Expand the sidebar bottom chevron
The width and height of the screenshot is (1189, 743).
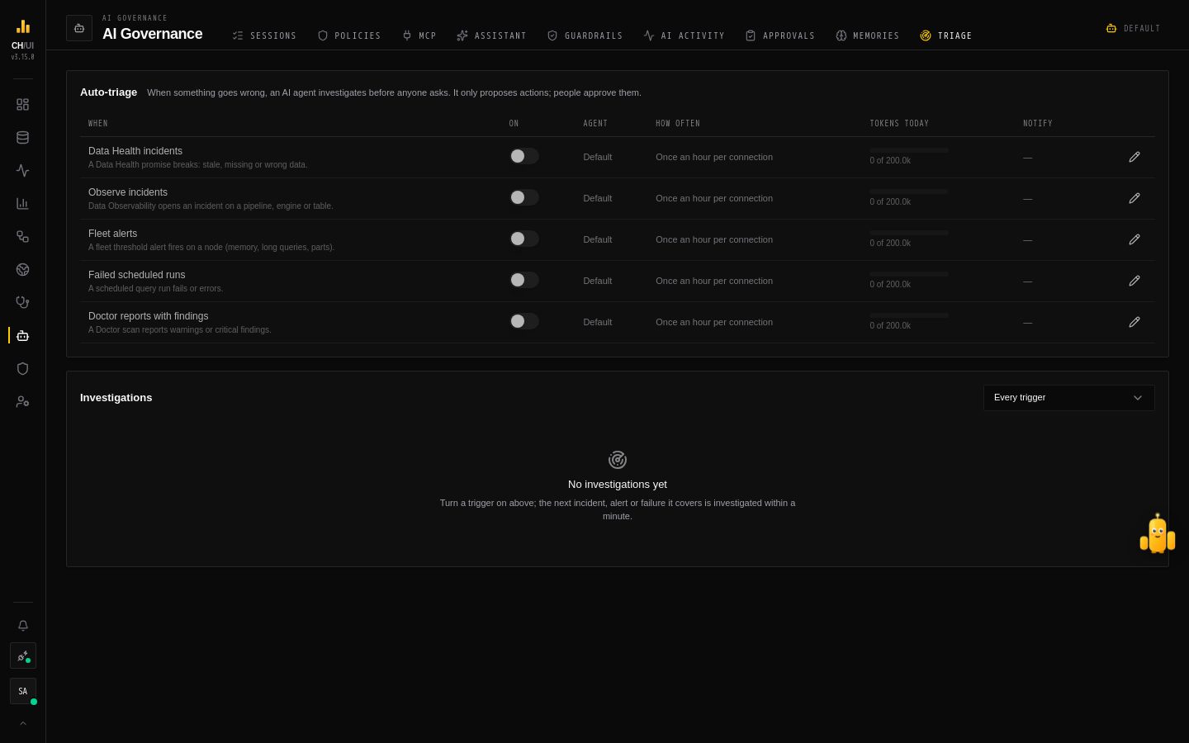point(23,723)
